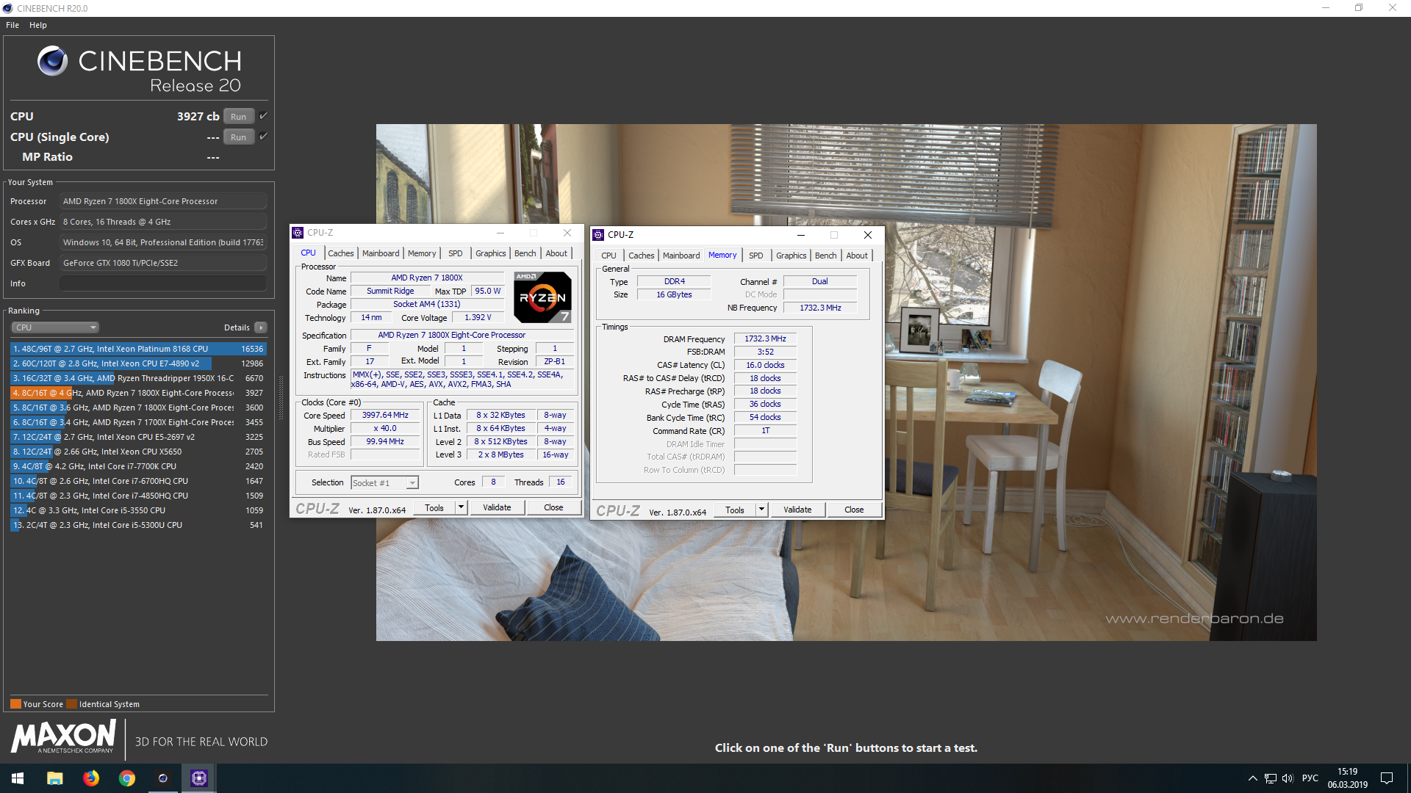Open Bench tab in left CPU-Z

(x=525, y=253)
